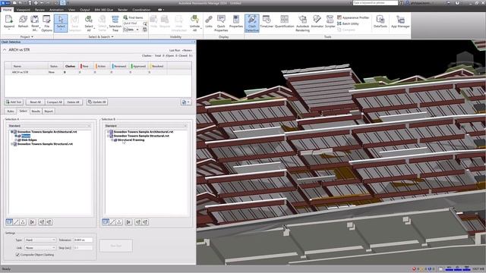Toggle point geometry button under Selection B
The width and height of the screenshot is (486, 273).
pyautogui.click(x=119, y=222)
